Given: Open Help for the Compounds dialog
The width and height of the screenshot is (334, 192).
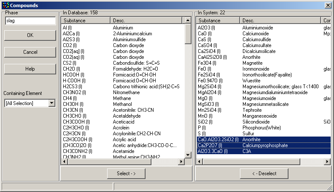Looking at the screenshot, I should point(30,69).
